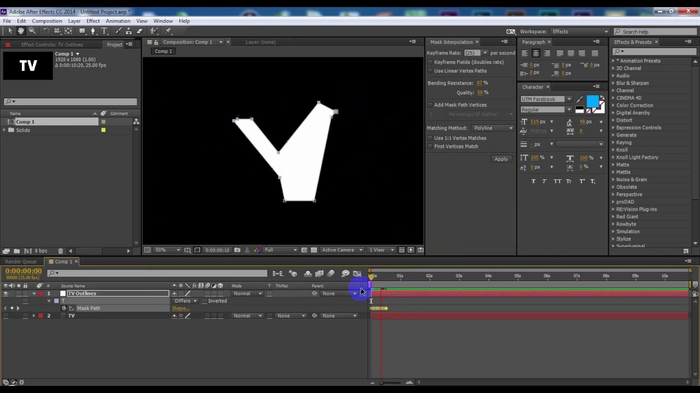Open the composition mini-flowchart icon in timeline
Screen dimensions: 700x393
pos(278,273)
